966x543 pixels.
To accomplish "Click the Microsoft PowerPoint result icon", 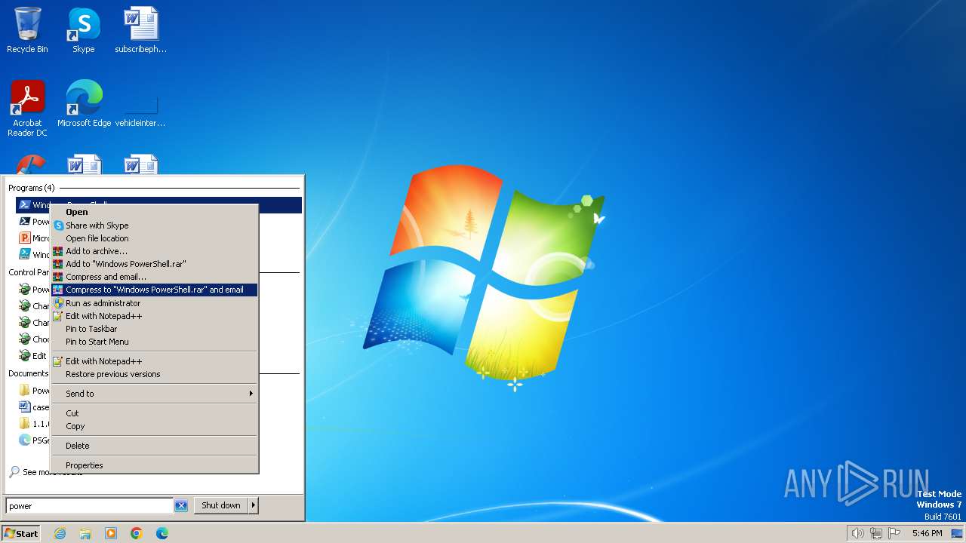I will (24, 238).
